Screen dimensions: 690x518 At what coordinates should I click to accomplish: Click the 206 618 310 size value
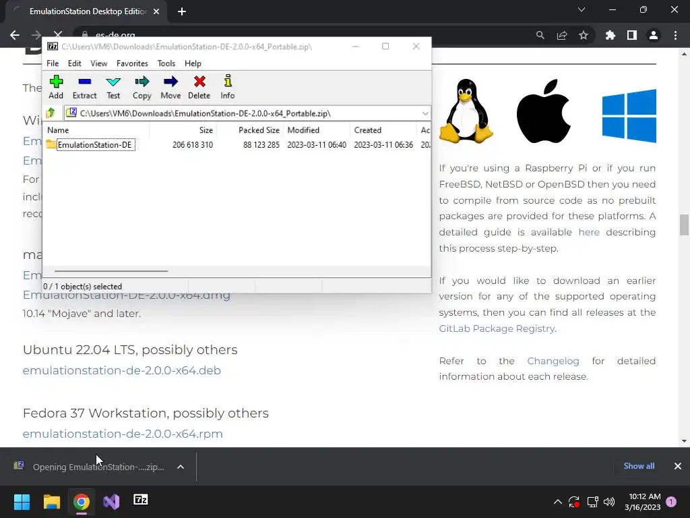click(x=193, y=145)
